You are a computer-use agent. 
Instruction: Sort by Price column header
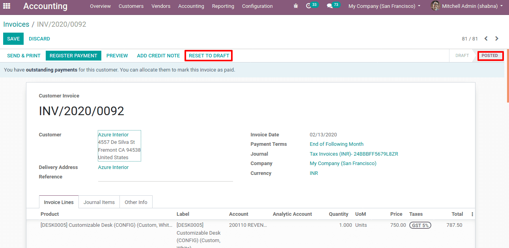[x=396, y=214]
